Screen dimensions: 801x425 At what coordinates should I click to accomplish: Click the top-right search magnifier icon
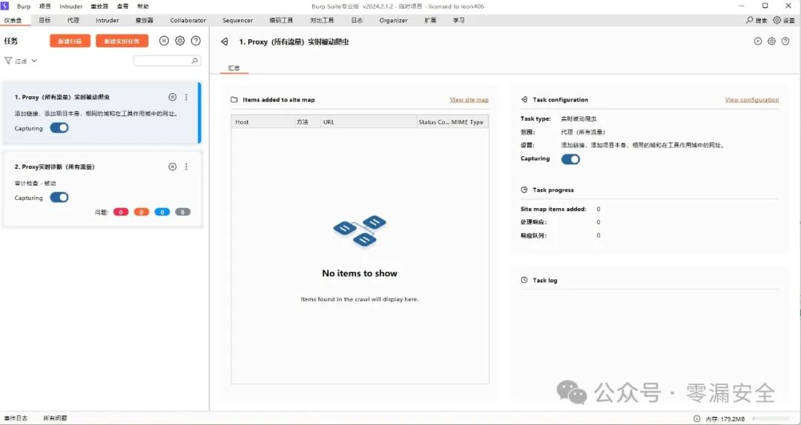[x=749, y=20]
